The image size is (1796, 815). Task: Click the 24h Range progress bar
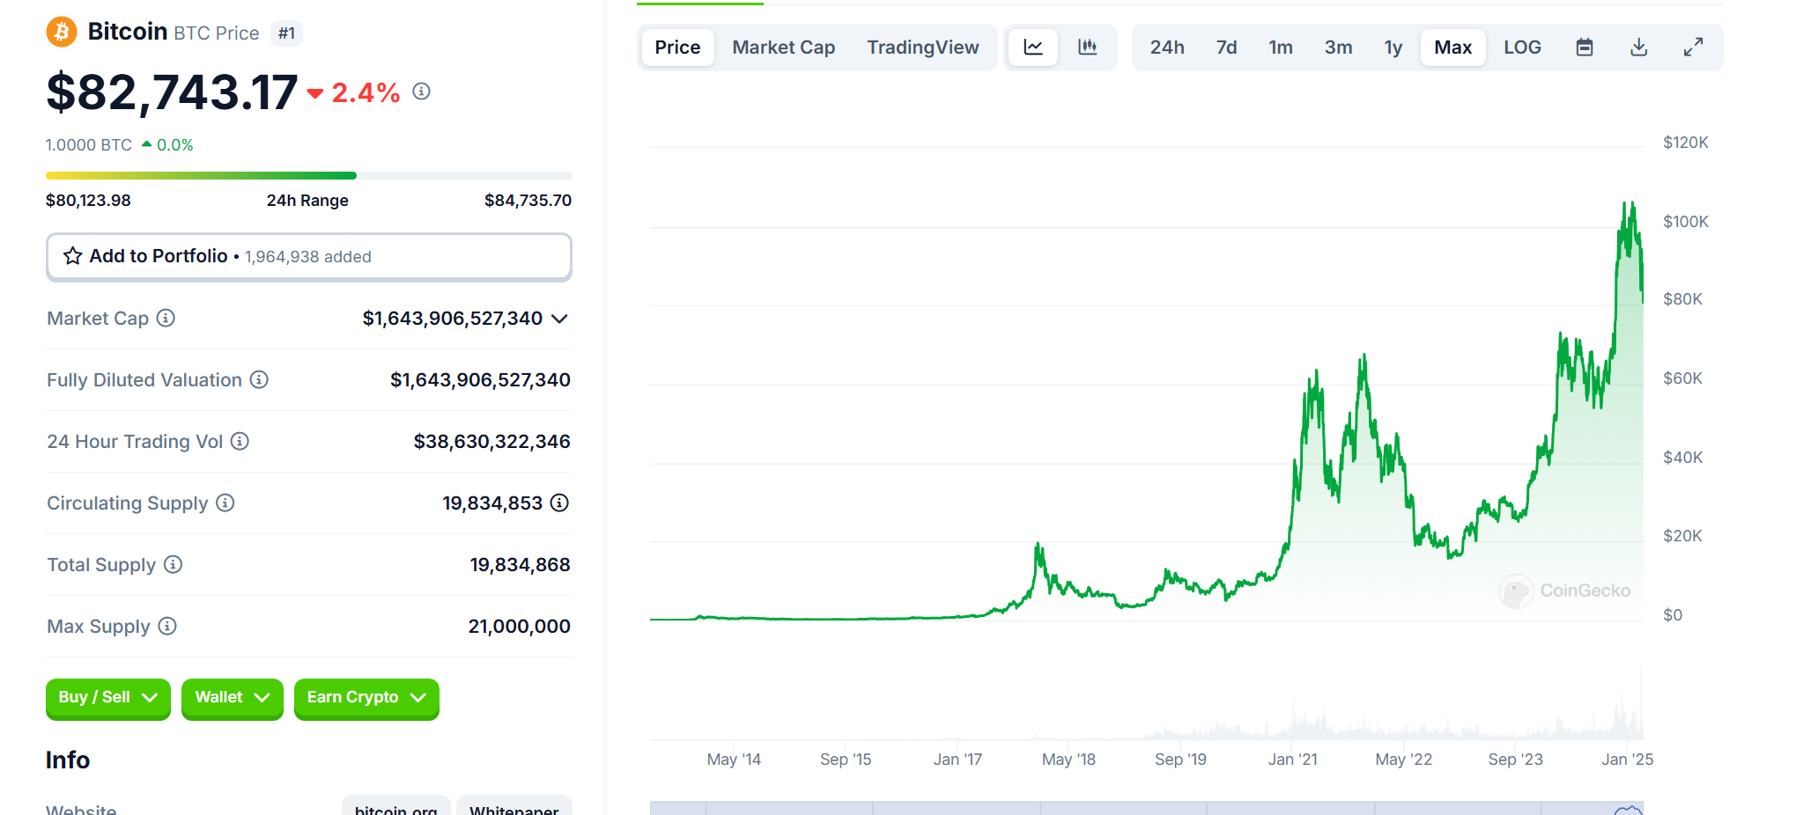point(308,176)
